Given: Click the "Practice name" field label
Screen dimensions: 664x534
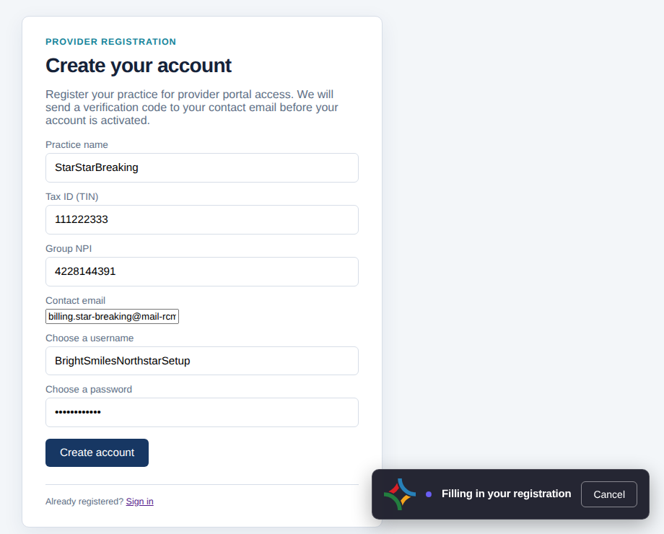Looking at the screenshot, I should click(77, 145).
